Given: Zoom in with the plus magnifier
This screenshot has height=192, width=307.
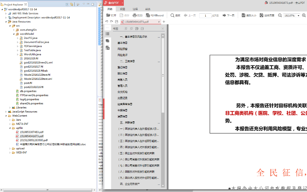Looking at the screenshot, I should 304,15.
